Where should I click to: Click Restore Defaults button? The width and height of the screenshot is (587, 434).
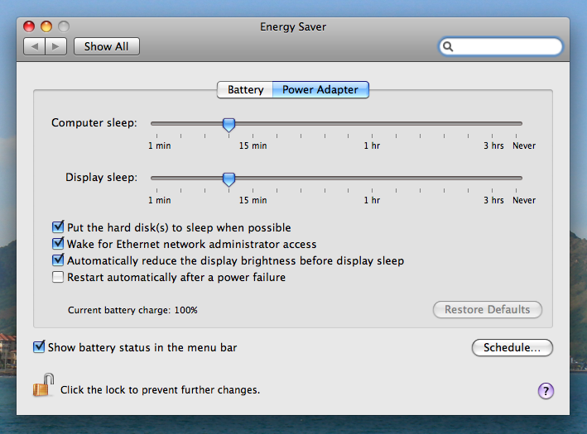(488, 309)
